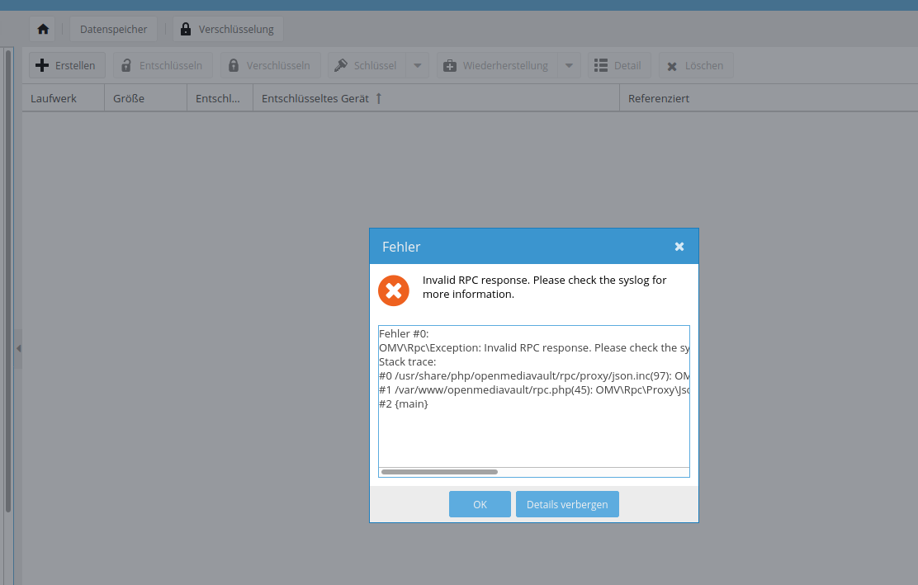Click the red error icon in the dialog
Image resolution: width=918 pixels, height=585 pixels.
tap(394, 290)
